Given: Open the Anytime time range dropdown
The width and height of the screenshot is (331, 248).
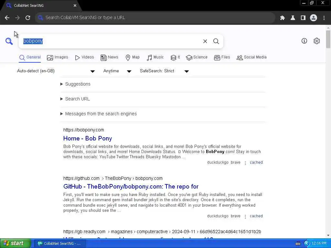Looking at the screenshot, I should click(x=117, y=71).
